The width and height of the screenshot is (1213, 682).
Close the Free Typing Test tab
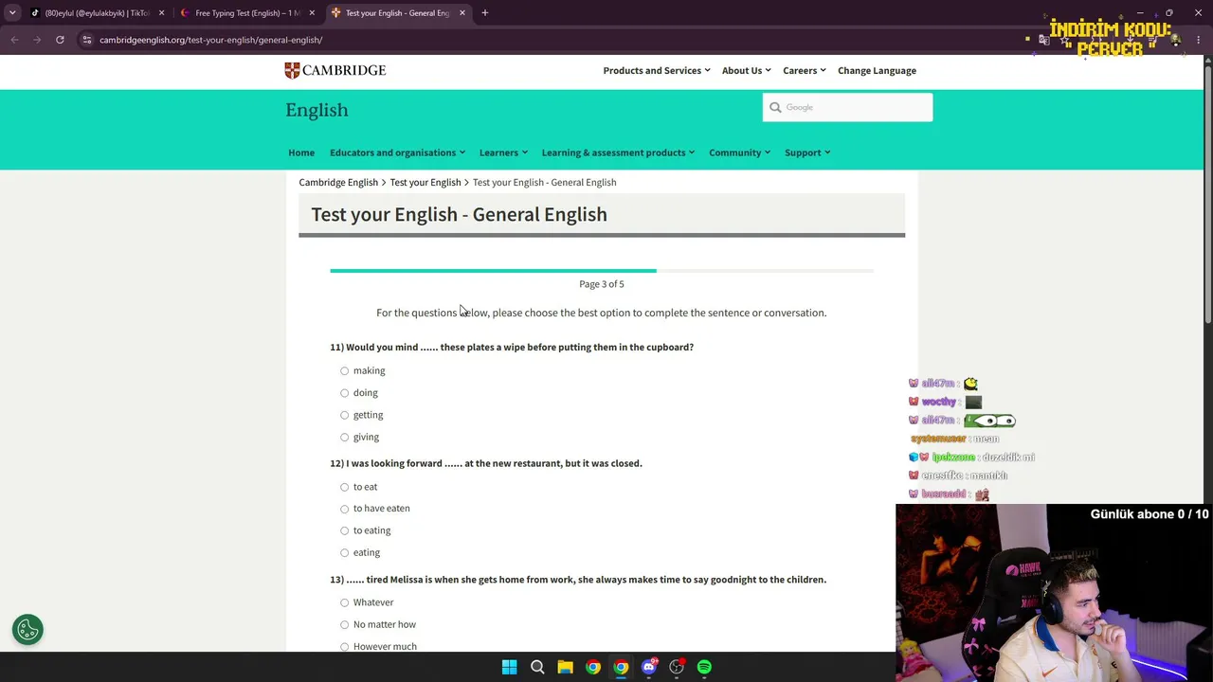tap(312, 13)
